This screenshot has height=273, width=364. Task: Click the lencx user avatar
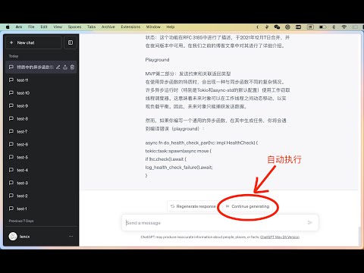click(13, 237)
